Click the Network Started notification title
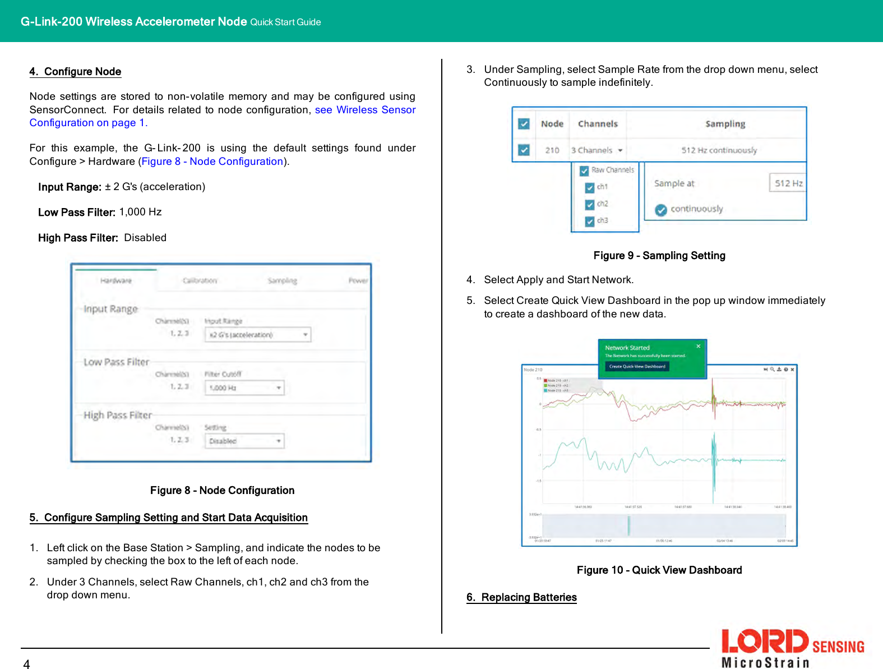This screenshot has height=669, width=883. pyautogui.click(x=627, y=348)
